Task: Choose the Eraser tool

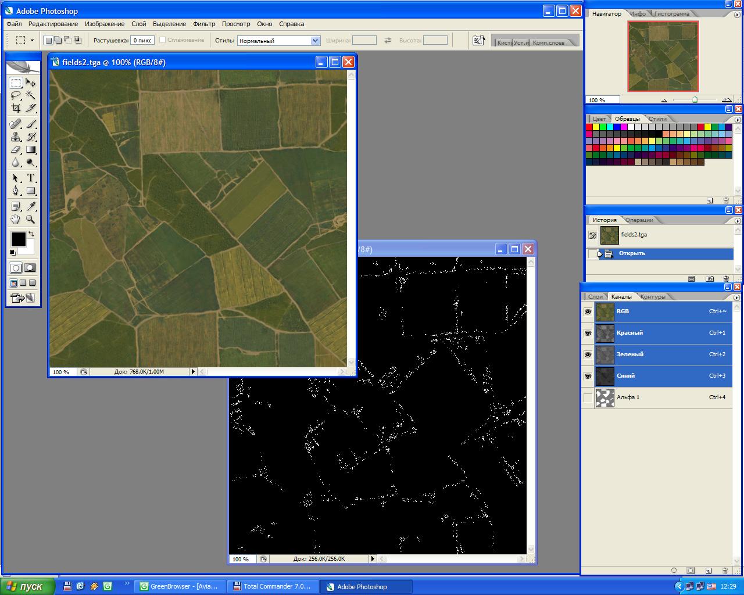Action: click(x=16, y=150)
